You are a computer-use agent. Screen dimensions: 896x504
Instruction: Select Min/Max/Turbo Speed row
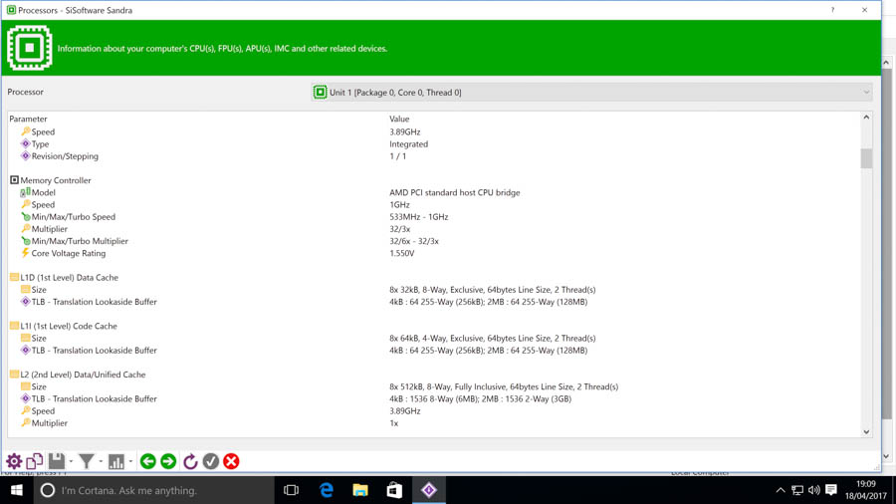[434, 216]
